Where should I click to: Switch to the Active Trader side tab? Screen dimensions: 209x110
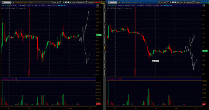coord(104,30)
